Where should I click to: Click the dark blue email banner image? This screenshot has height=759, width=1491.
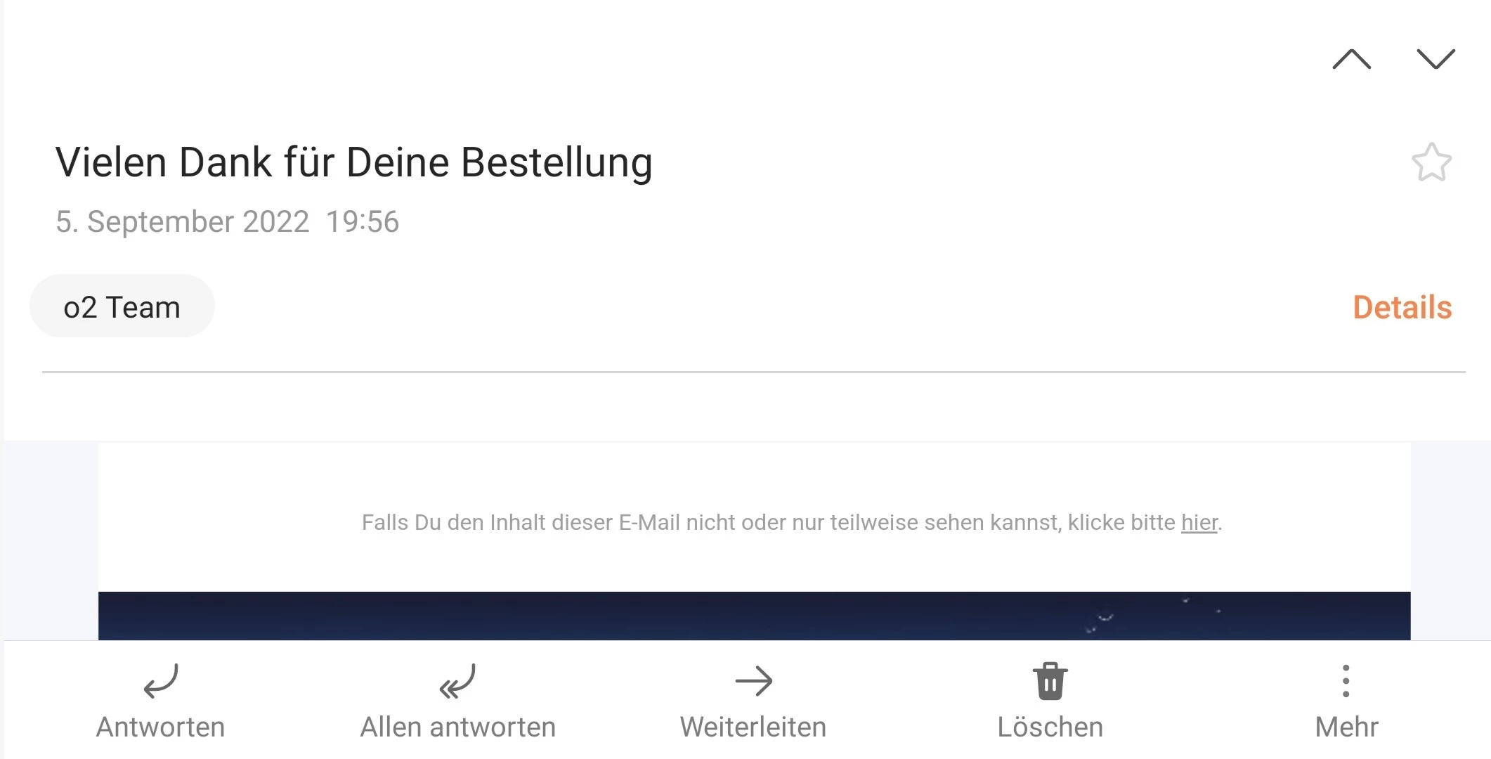[x=754, y=616]
